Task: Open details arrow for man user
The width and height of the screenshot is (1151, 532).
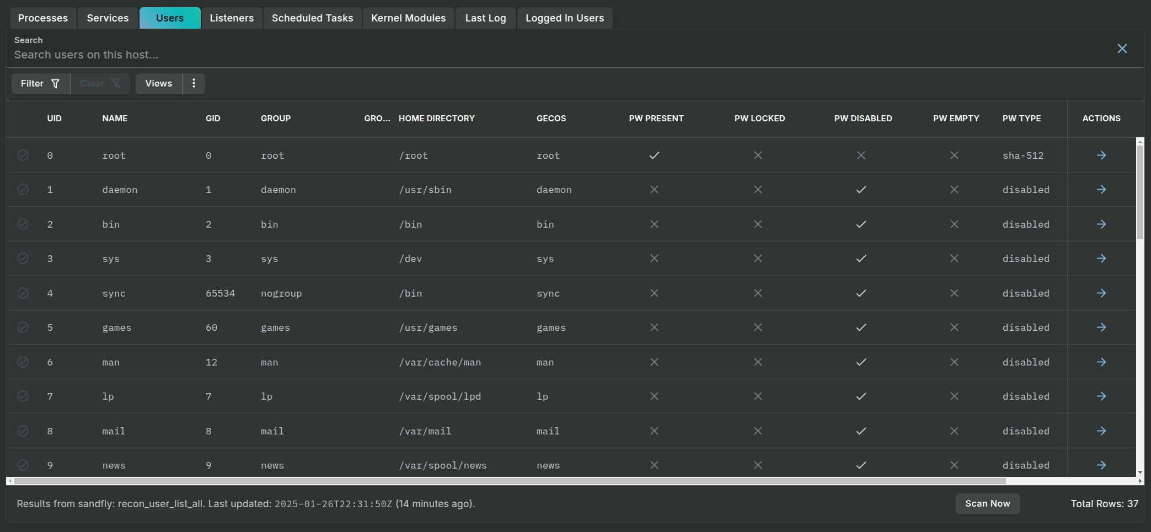Action: pyautogui.click(x=1101, y=362)
